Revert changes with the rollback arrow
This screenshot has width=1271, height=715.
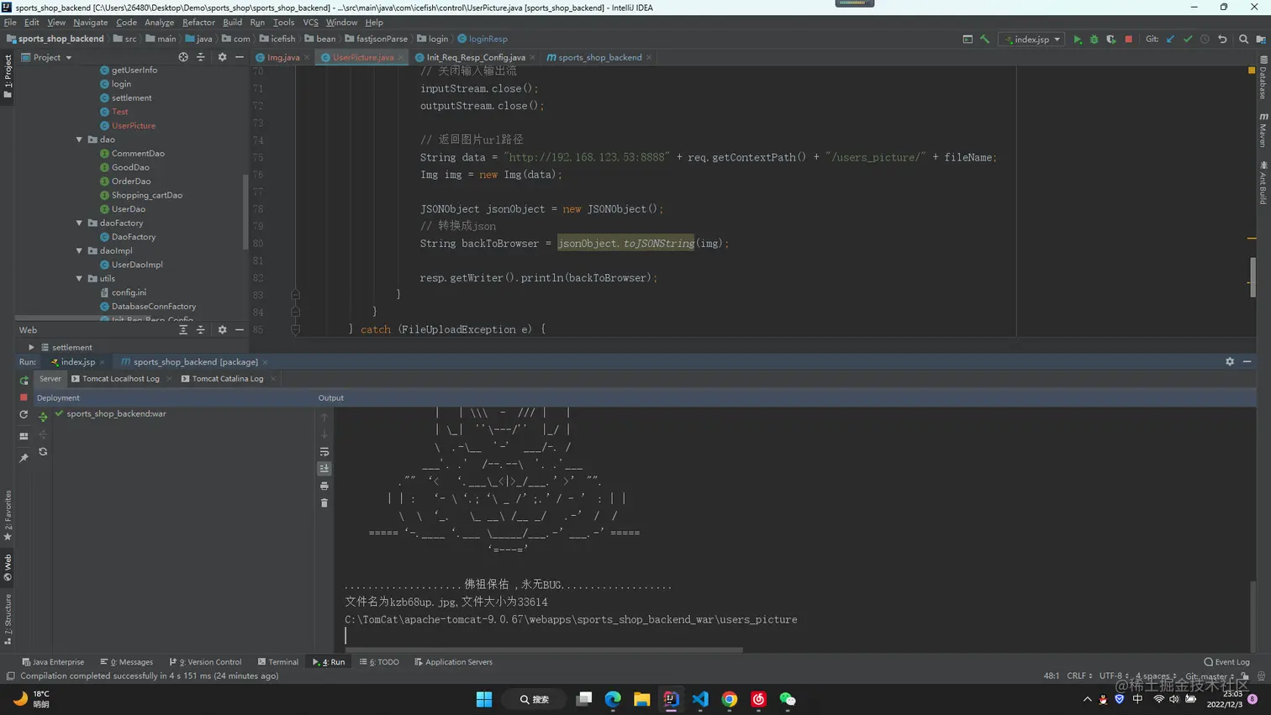1222,39
